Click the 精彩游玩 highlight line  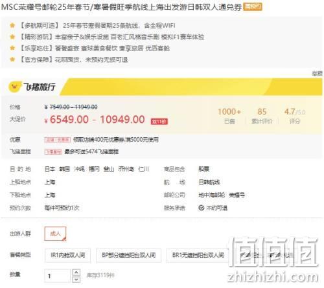pos(111,37)
